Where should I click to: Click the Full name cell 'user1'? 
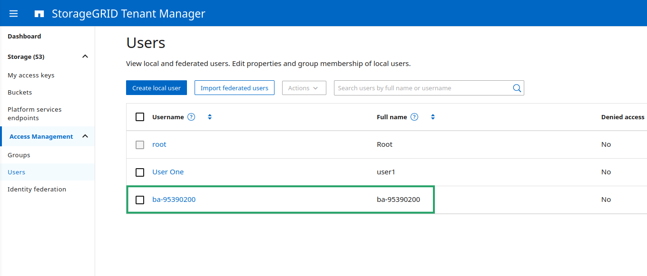[x=386, y=172]
